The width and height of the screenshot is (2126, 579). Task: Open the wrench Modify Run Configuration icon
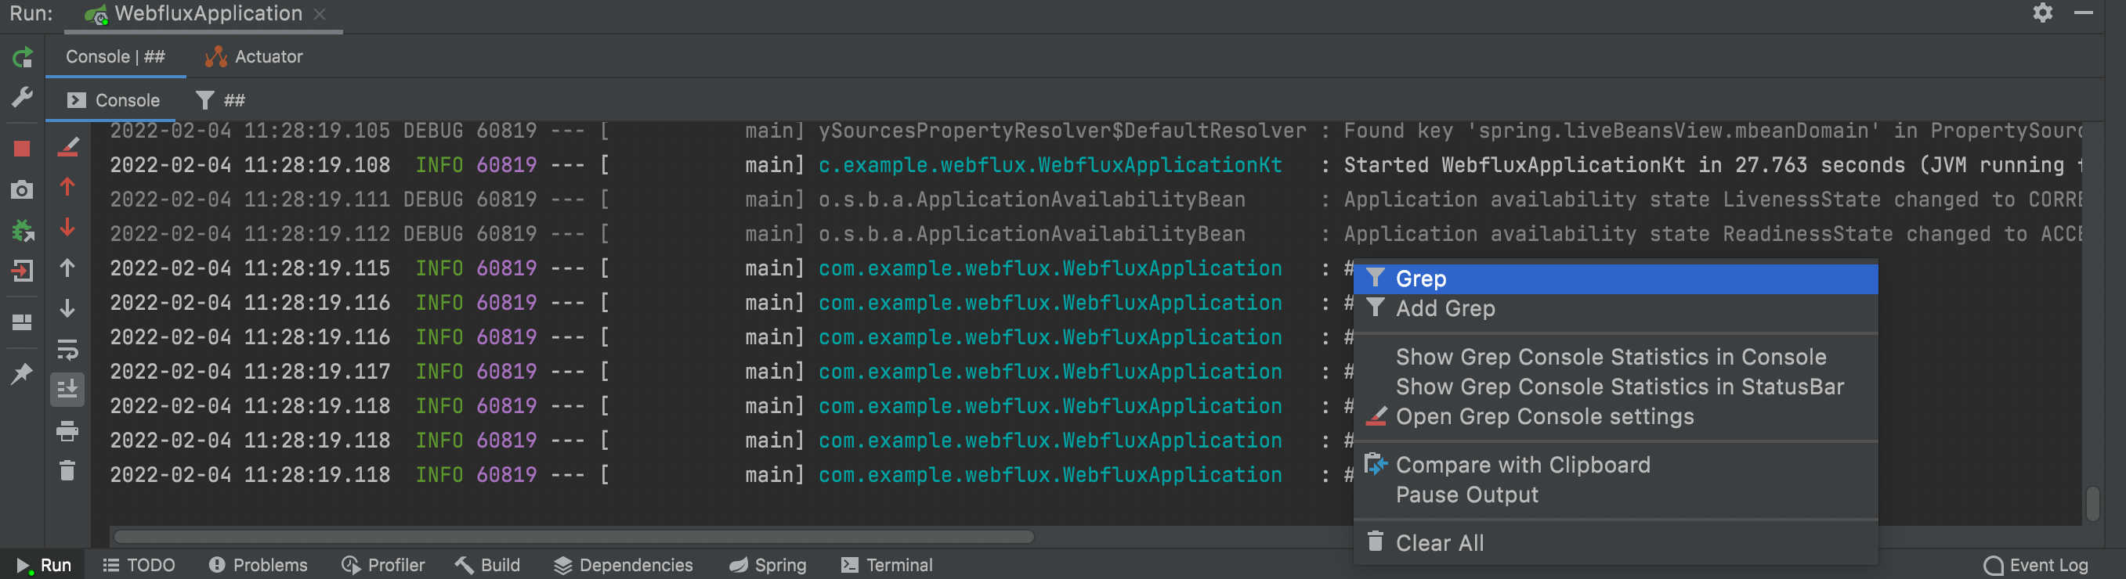coord(22,97)
